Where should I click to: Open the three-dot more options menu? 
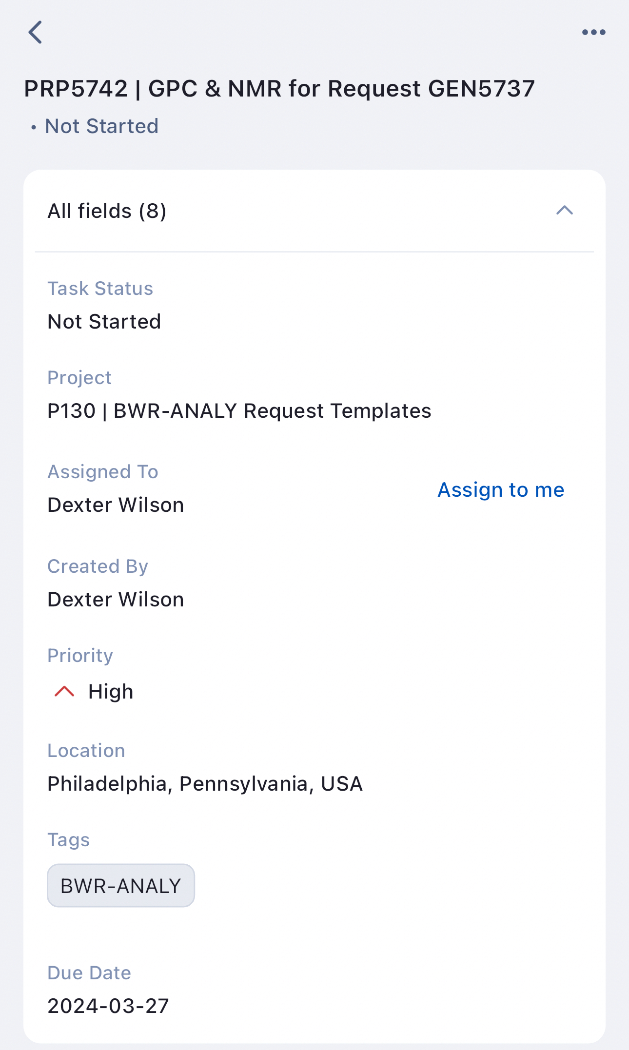[x=593, y=33]
